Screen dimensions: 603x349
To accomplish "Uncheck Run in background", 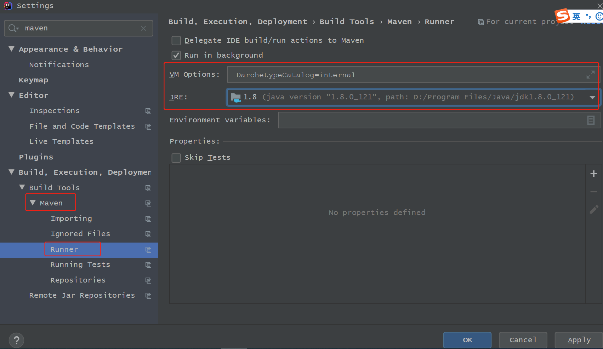I will tap(176, 56).
